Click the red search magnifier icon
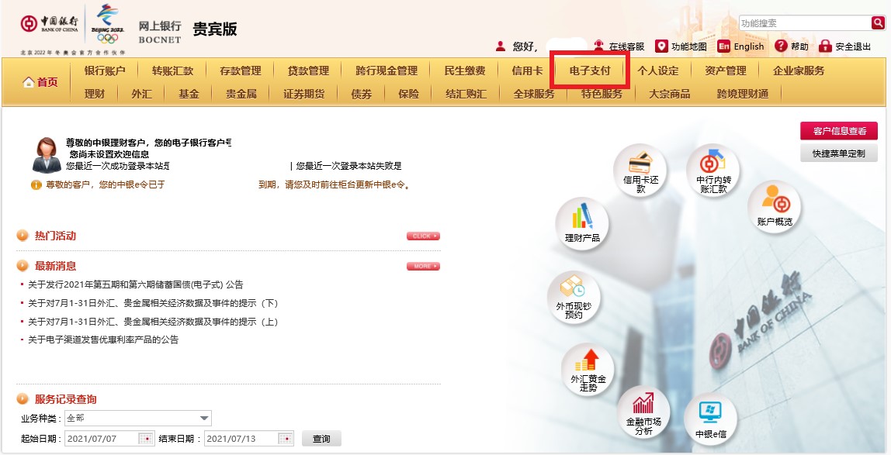891x455 pixels. tap(878, 22)
